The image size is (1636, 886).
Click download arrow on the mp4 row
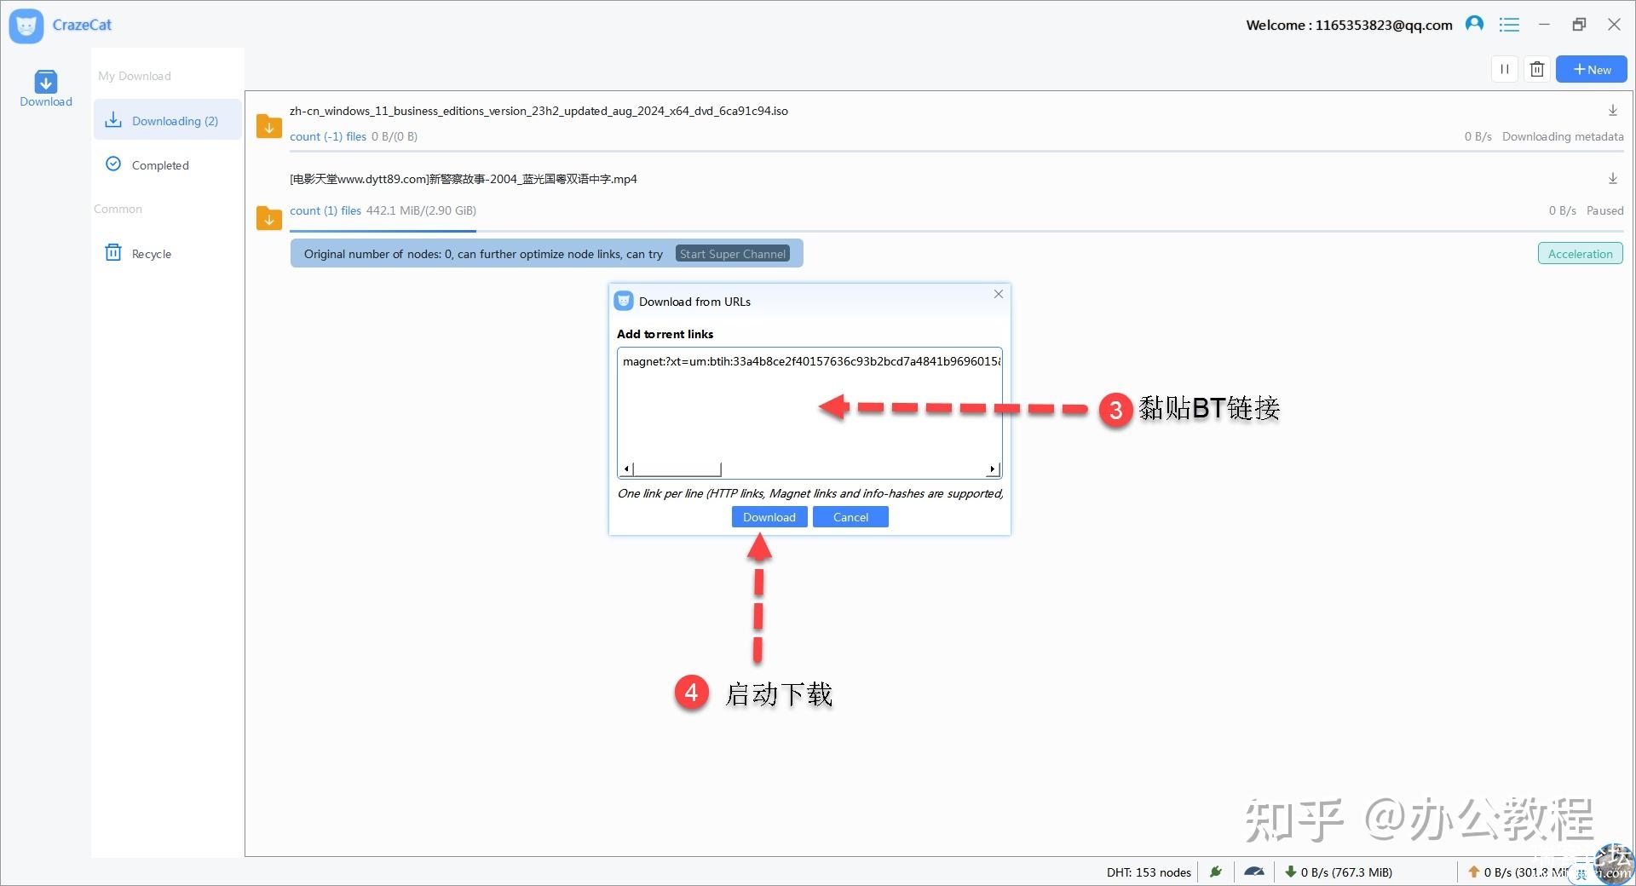pos(1612,179)
